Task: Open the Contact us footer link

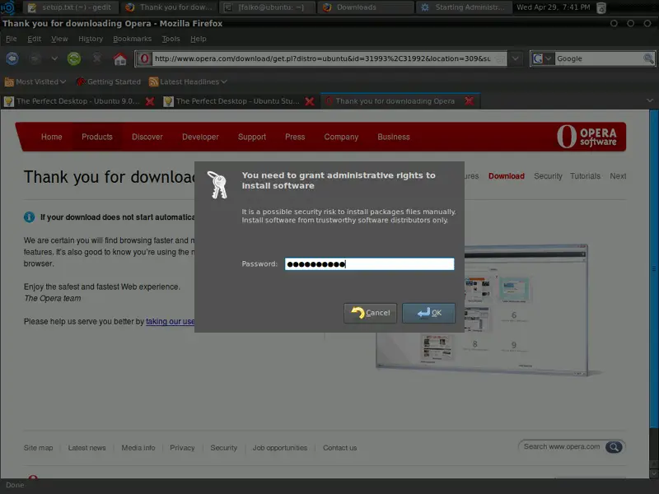Action: [340, 448]
